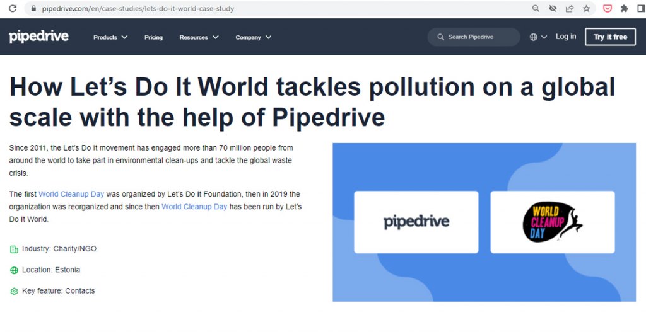The width and height of the screenshot is (646, 332).
Task: Click the crossed-out eye icon in address bar
Action: click(553, 9)
